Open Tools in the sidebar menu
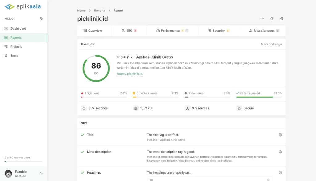 (x=14, y=56)
